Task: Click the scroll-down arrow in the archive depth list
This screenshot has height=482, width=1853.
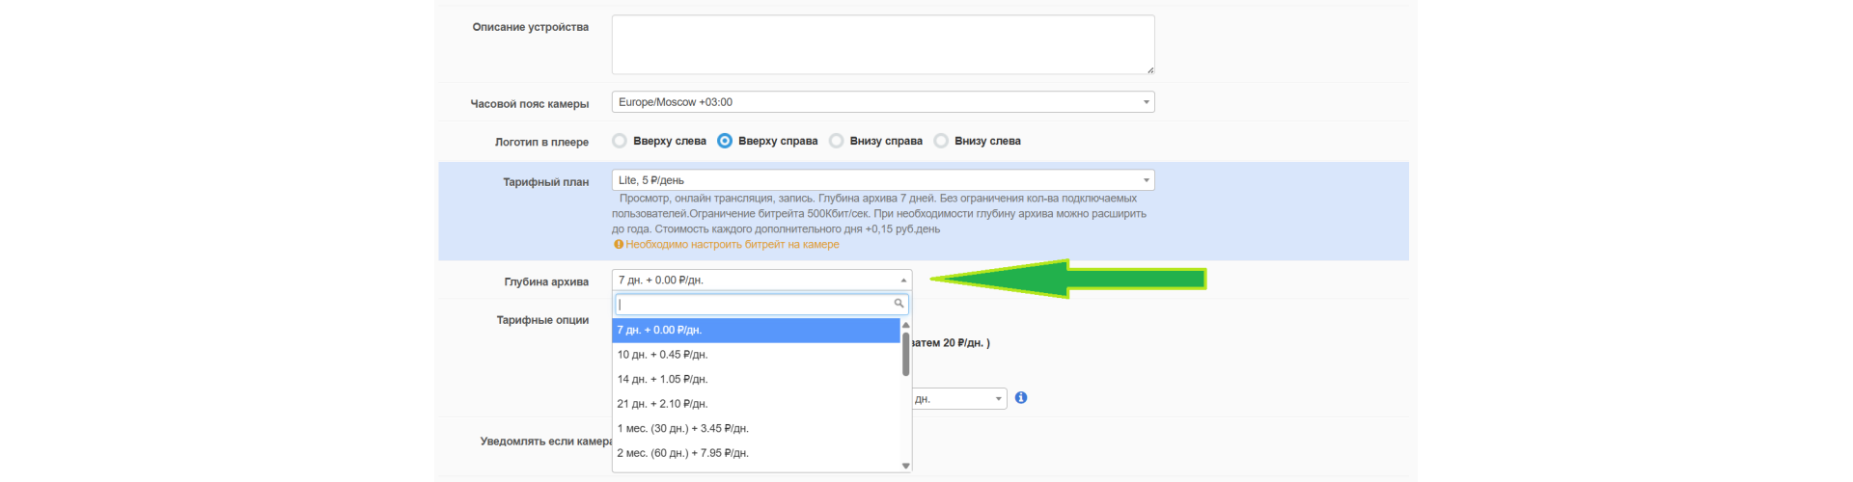Action: coord(905,466)
